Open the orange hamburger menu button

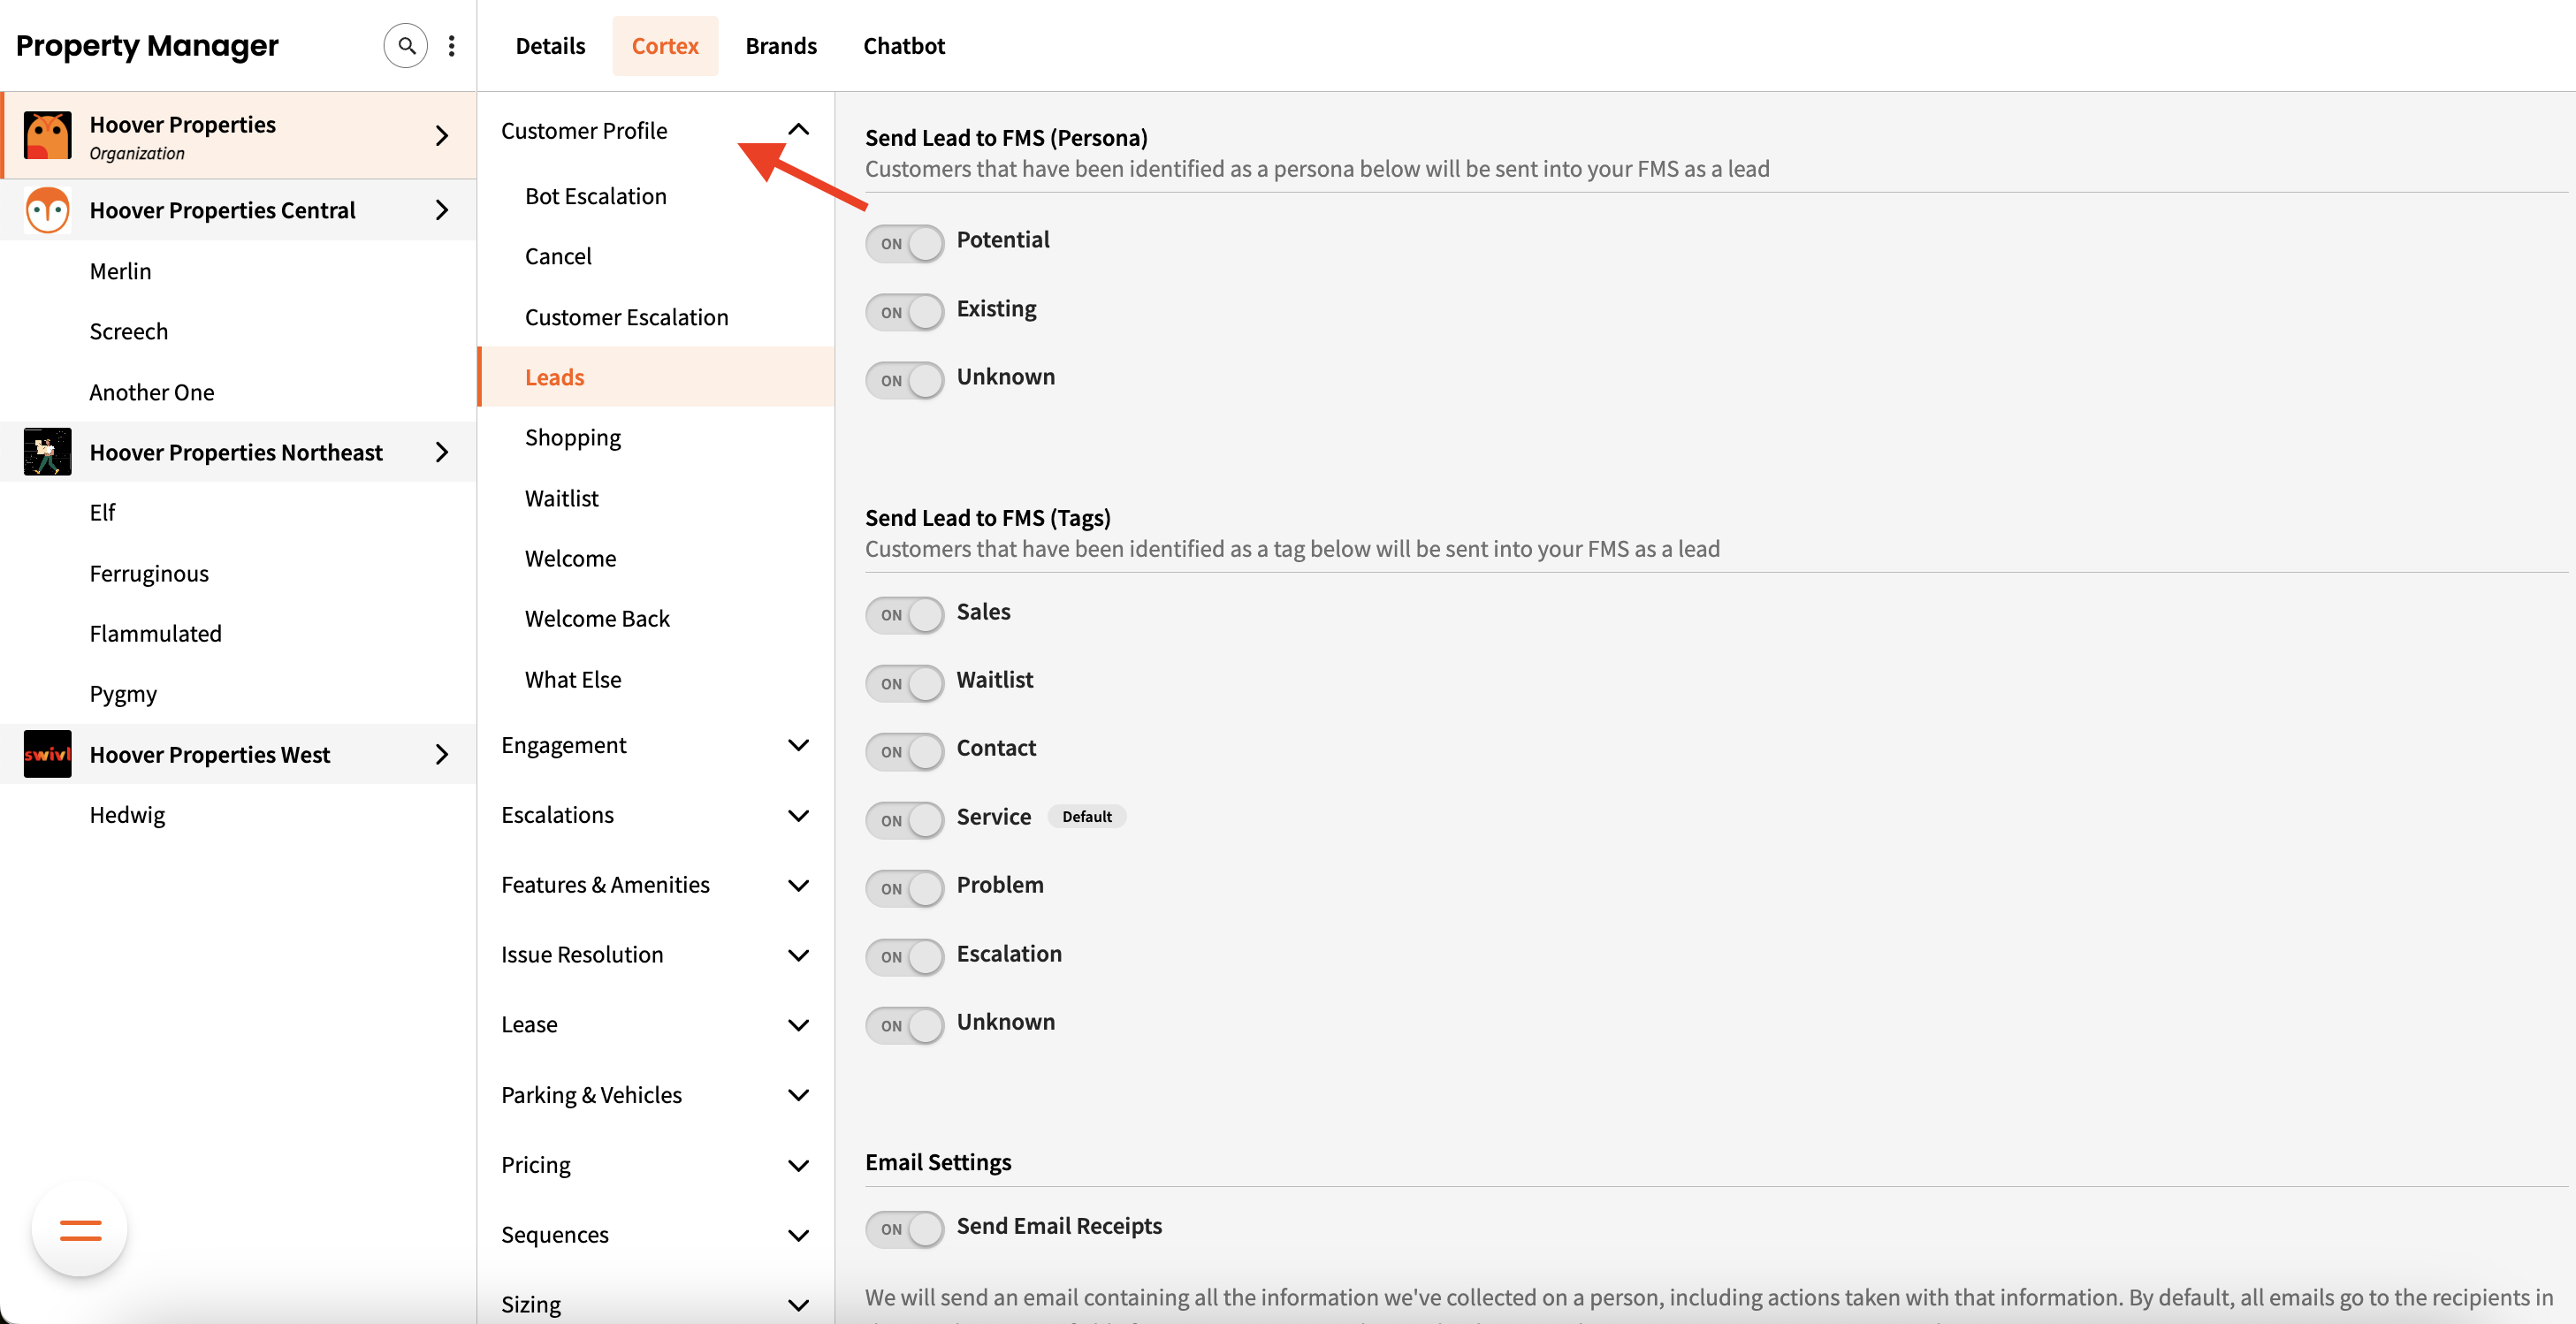click(80, 1230)
